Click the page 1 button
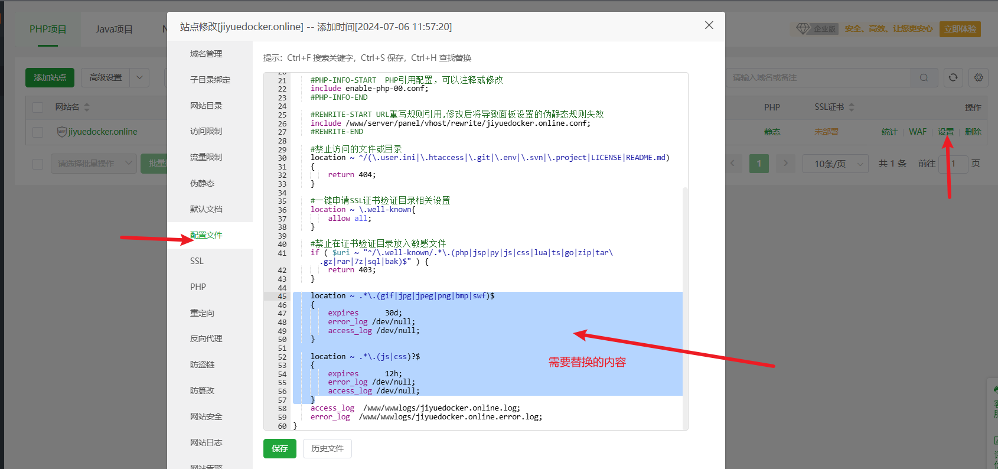Viewport: 998px width, 469px height. [x=759, y=164]
